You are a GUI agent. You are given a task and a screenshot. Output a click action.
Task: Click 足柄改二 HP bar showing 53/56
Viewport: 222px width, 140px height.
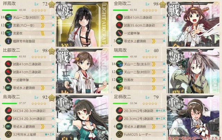coord(120,103)
